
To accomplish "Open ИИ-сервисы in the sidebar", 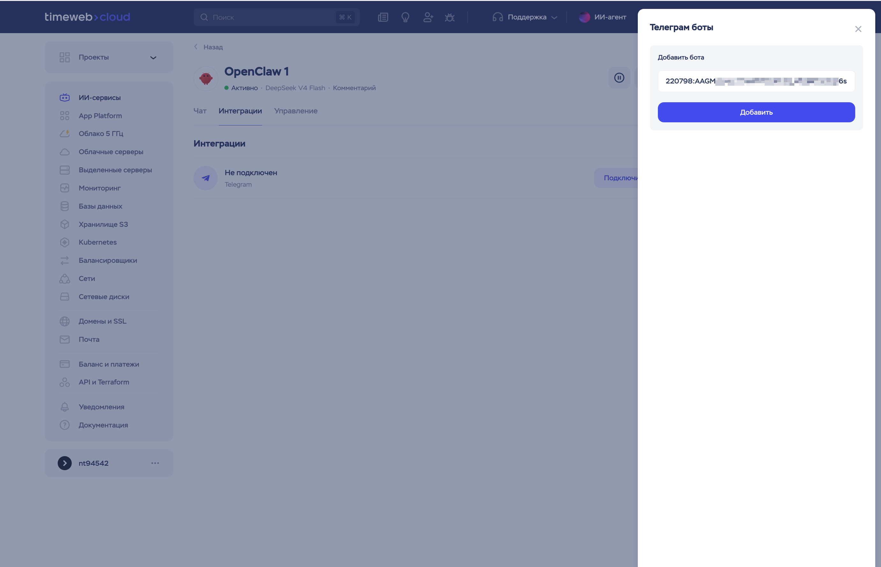I will (x=100, y=97).
